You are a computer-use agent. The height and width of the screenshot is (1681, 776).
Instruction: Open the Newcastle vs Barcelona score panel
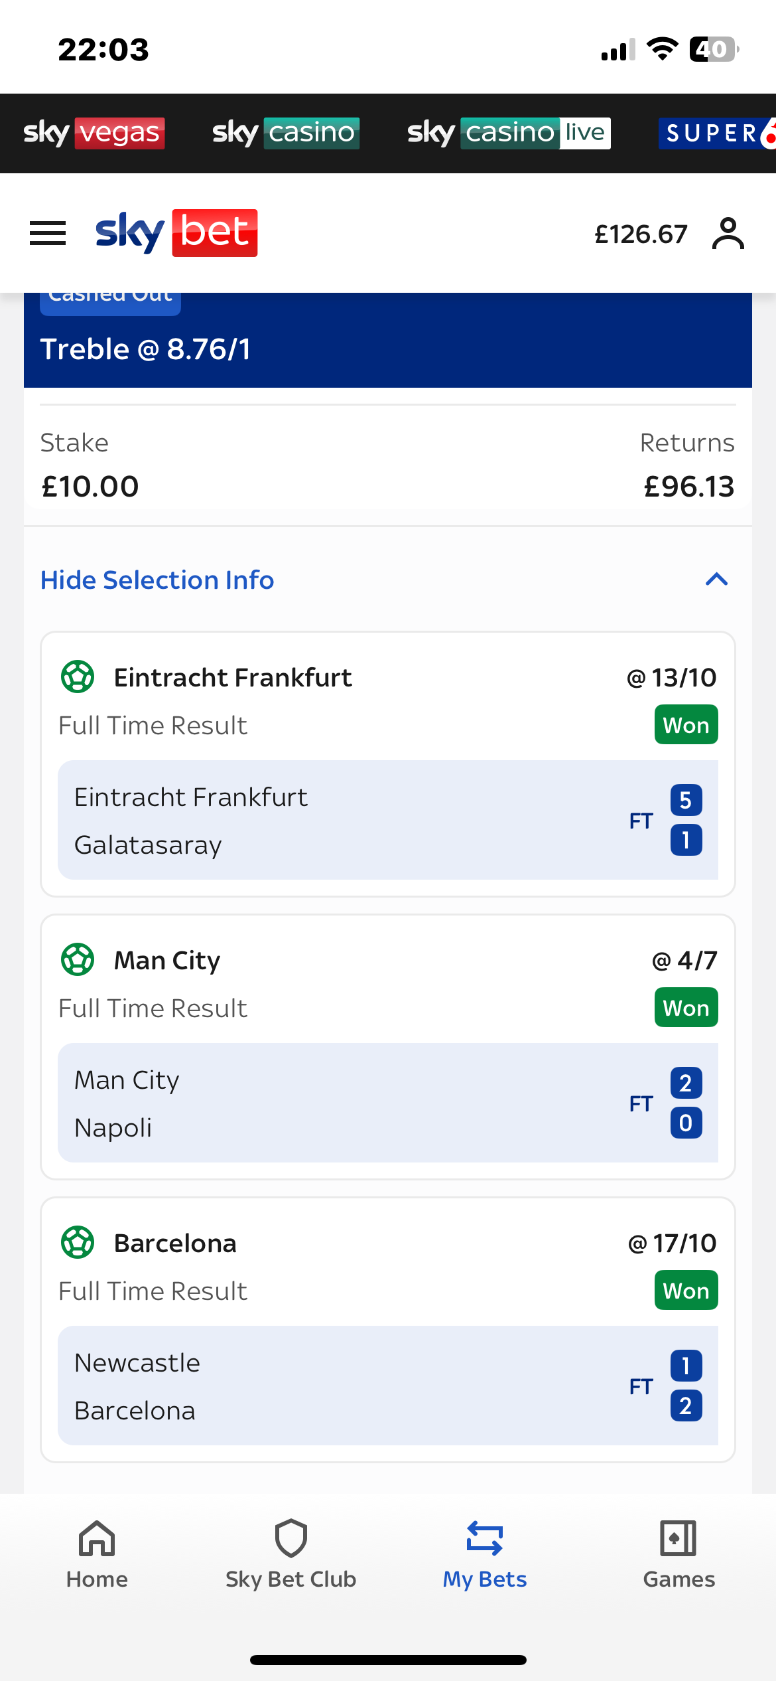[x=388, y=1386]
